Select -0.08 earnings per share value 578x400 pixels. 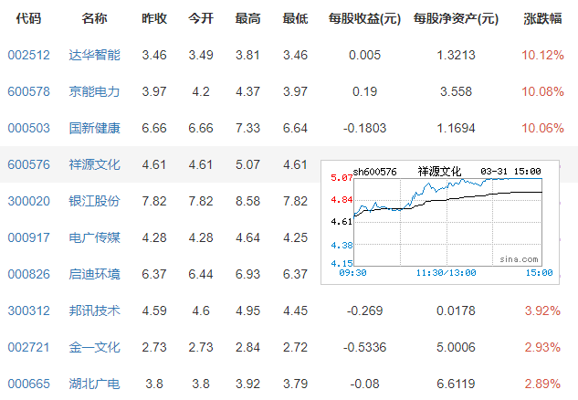[x=364, y=384]
